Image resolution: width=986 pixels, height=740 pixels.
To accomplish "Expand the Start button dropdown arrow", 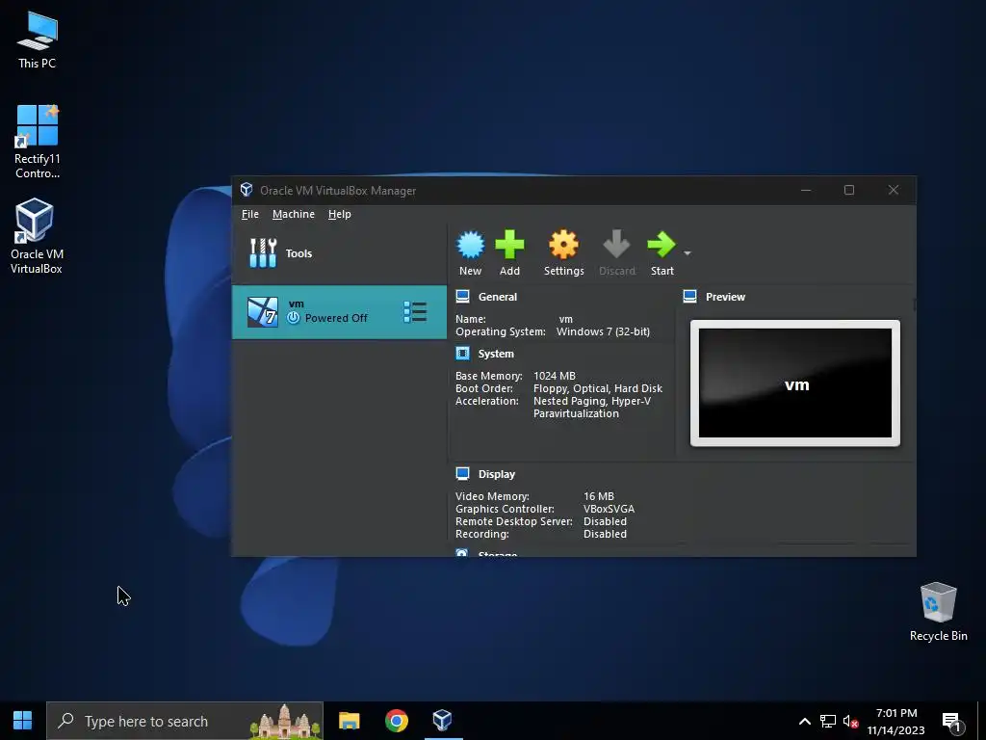I will tap(688, 253).
